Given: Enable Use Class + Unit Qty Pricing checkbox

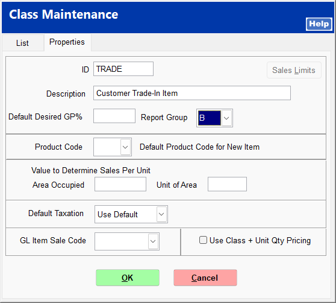Looking at the screenshot, I should coord(203,240).
